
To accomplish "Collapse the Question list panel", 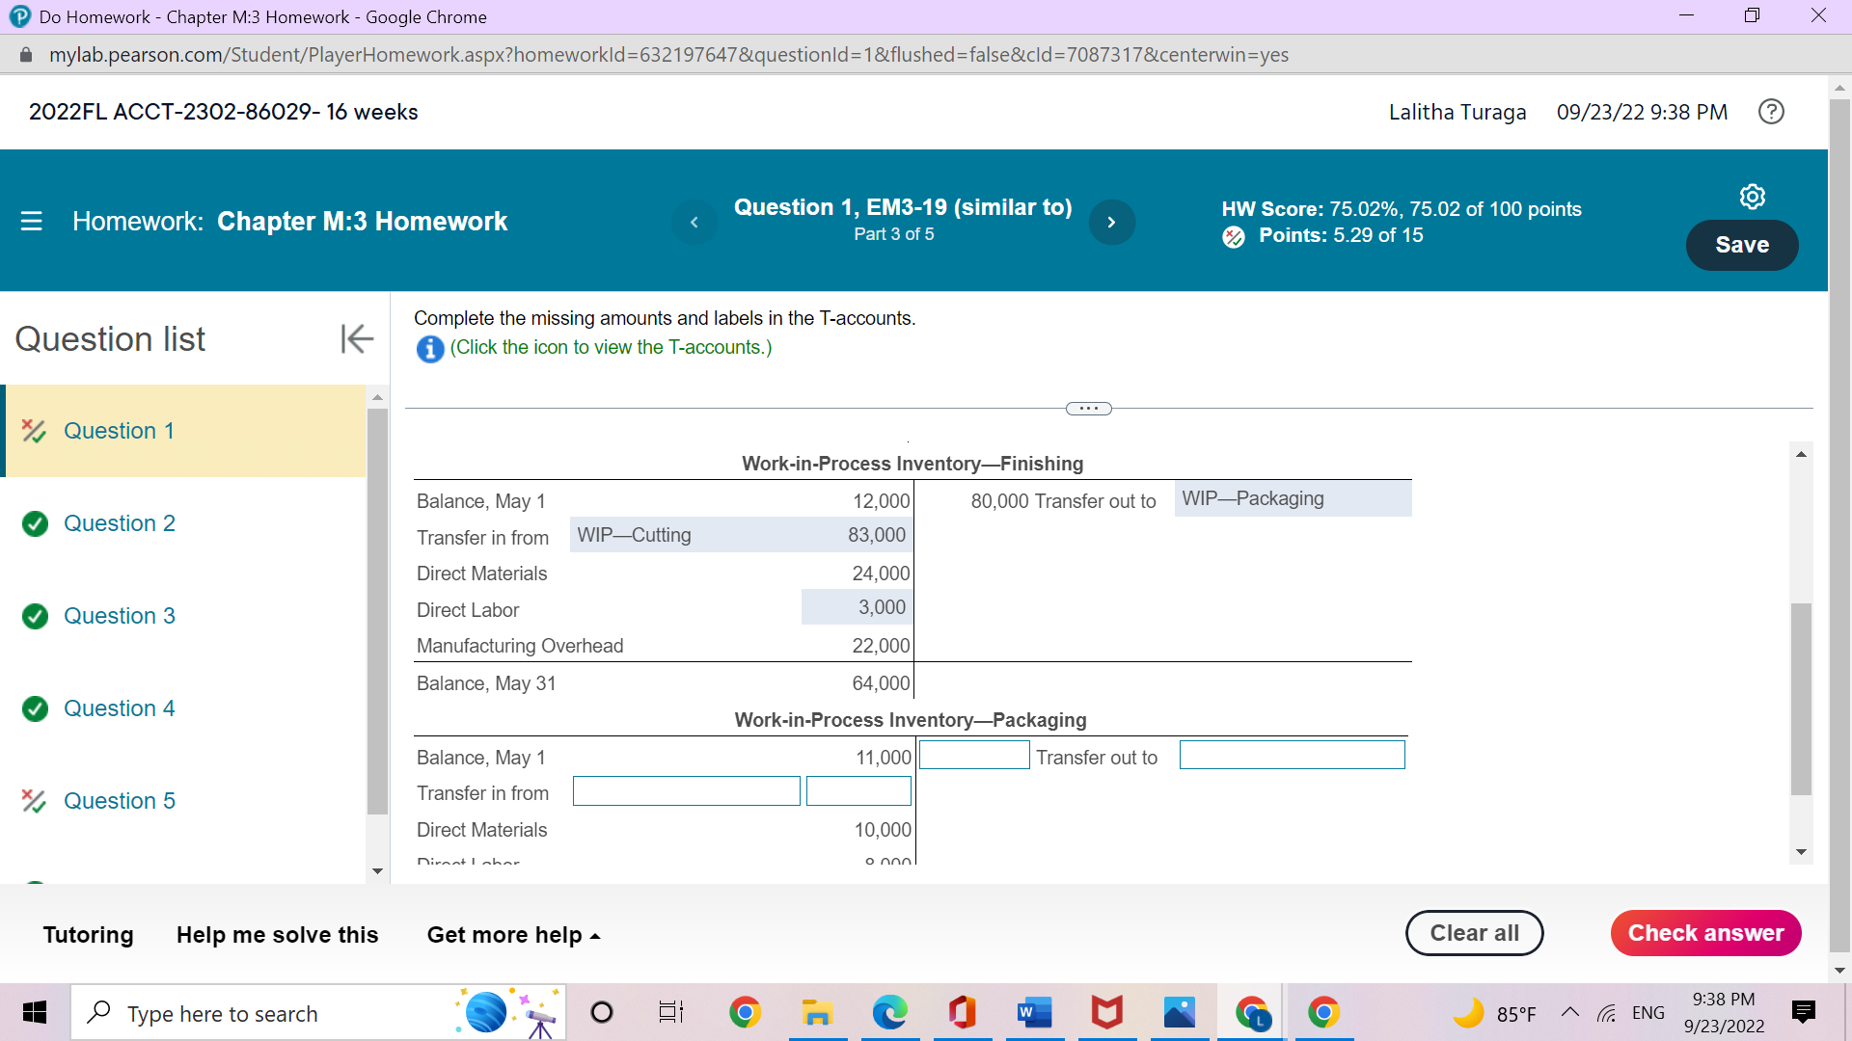I will 356,338.
